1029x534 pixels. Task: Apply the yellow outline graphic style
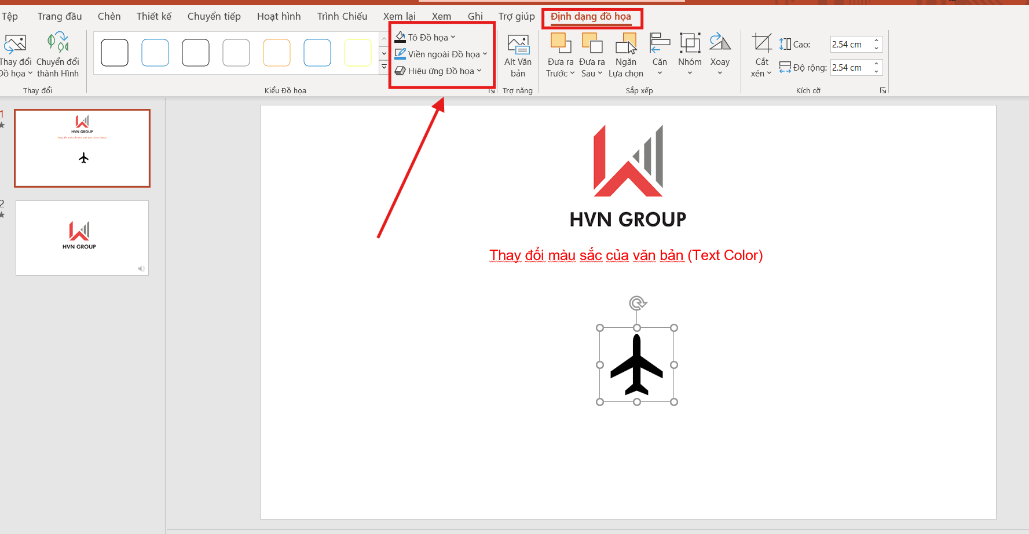click(358, 53)
